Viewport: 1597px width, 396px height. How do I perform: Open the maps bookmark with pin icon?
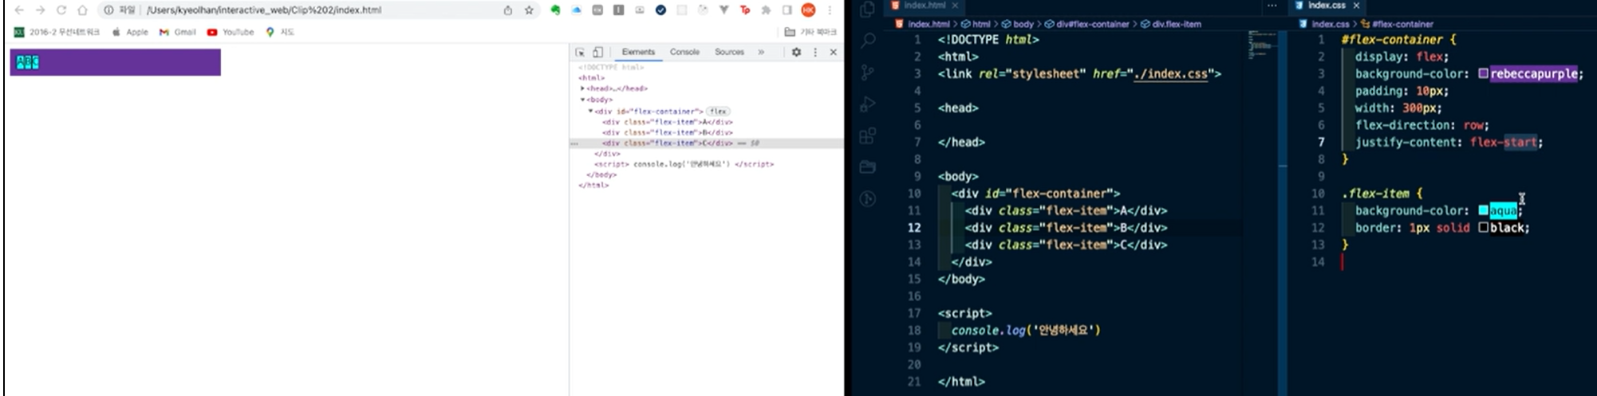280,32
